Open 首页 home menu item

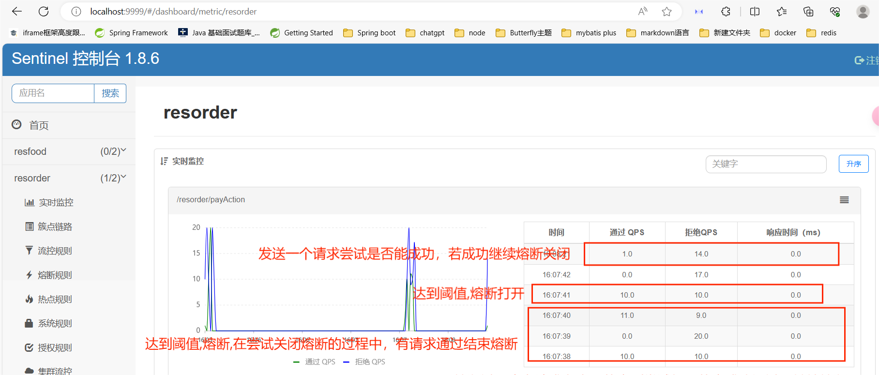39,126
